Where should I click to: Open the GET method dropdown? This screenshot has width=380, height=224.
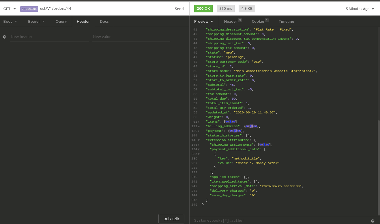(10, 9)
